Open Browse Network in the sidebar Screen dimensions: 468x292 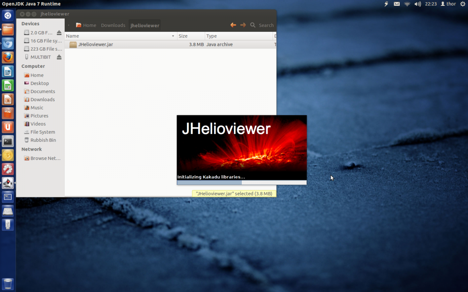[x=42, y=158]
